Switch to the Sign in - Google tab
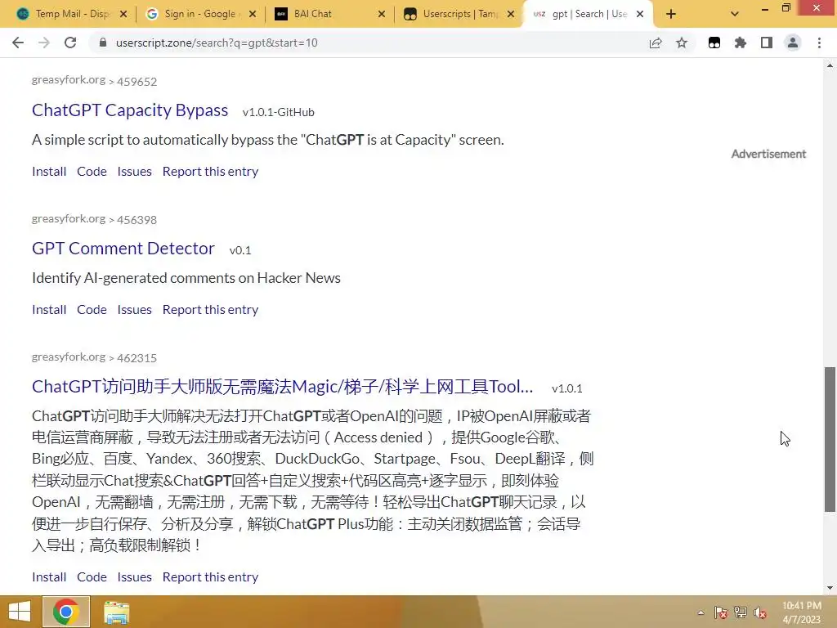The height and width of the screenshot is (628, 837). (x=201, y=14)
